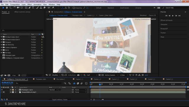Select the Standard workspace
This screenshot has width=189, height=107.
click(111, 8)
